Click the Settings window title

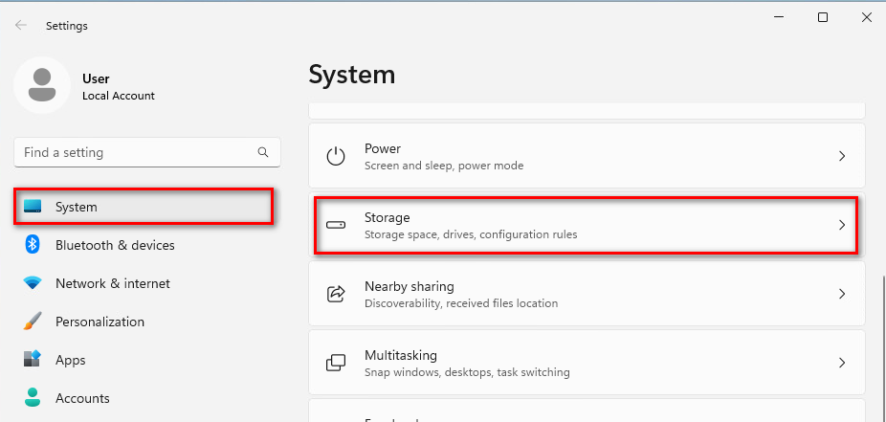click(x=67, y=26)
